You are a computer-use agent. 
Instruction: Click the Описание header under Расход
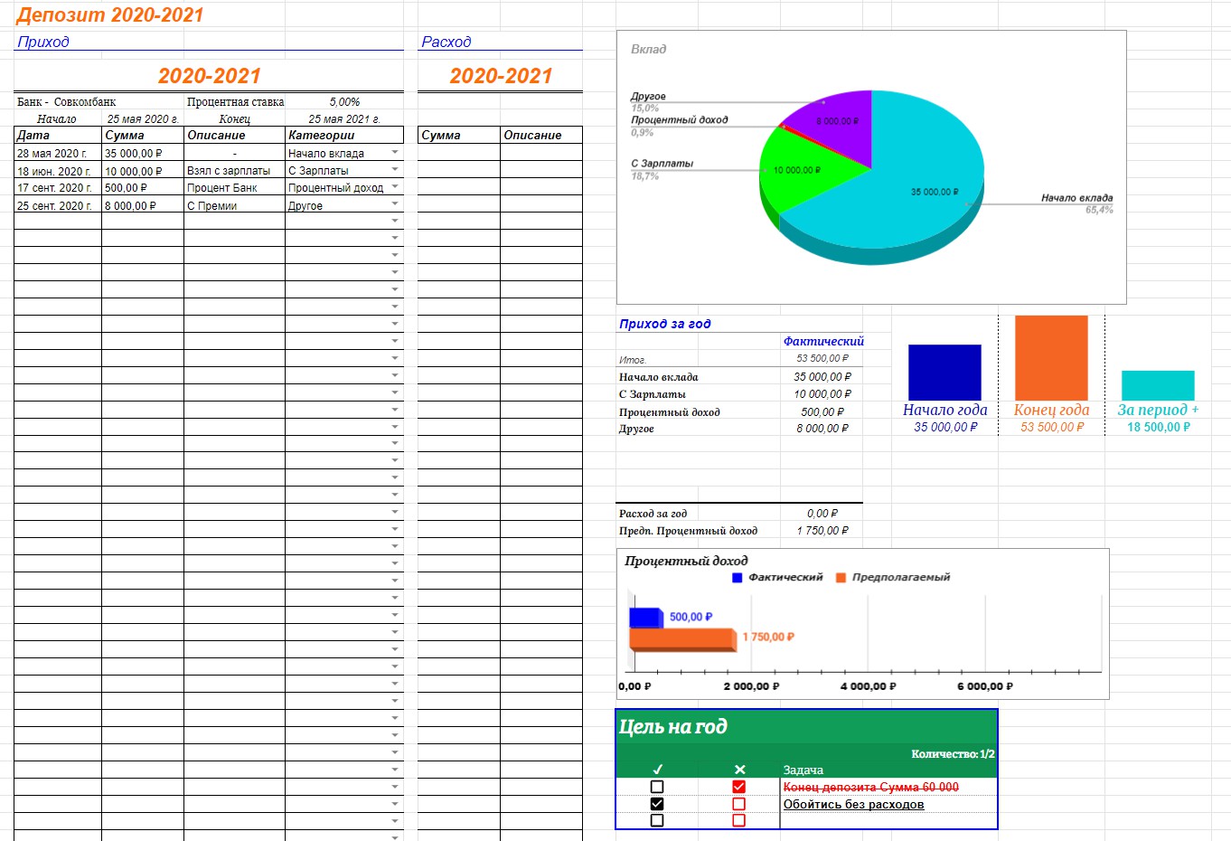[x=540, y=135]
